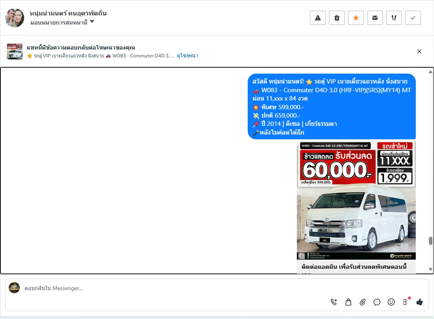Dismiss the ad reply notification banner
The height and width of the screenshot is (319, 434).
tap(419, 51)
